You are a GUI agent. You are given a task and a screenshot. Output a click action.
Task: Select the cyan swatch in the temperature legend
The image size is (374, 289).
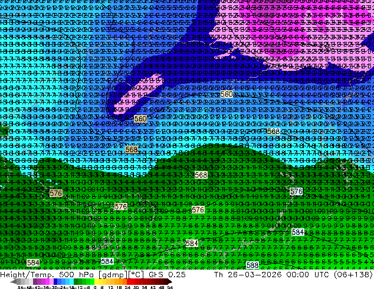pyautogui.click(x=71, y=282)
